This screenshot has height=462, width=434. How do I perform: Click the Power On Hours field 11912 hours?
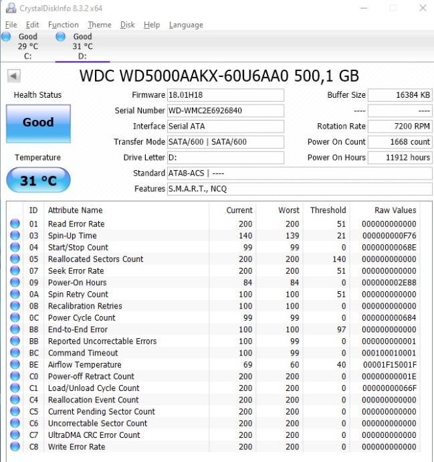click(400, 157)
